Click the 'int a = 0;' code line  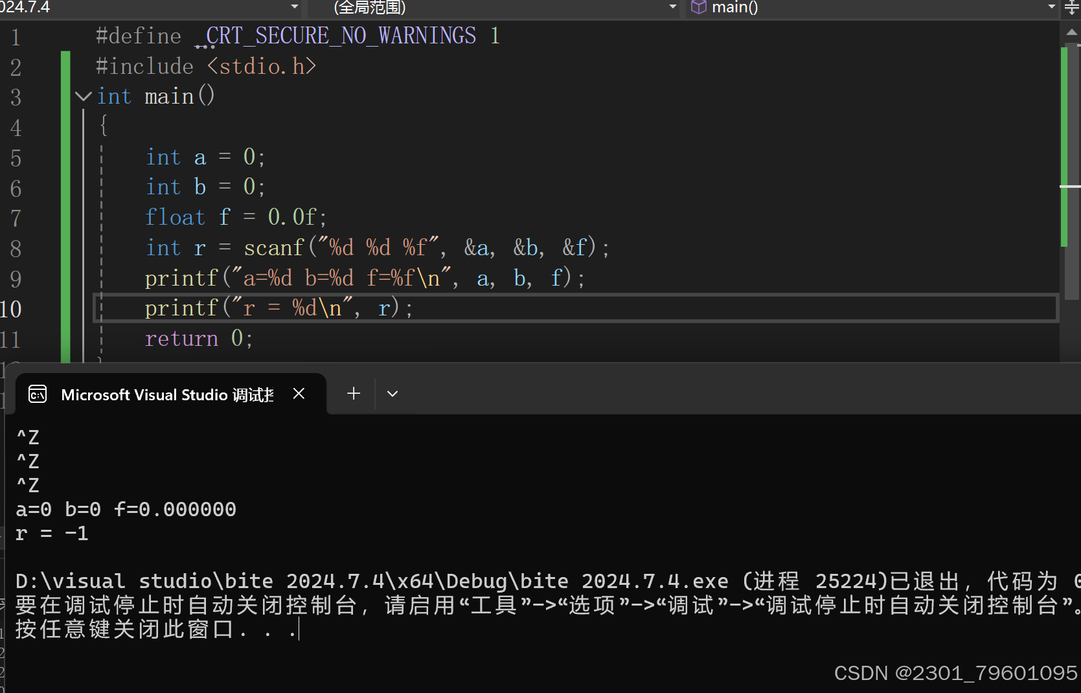click(x=205, y=157)
